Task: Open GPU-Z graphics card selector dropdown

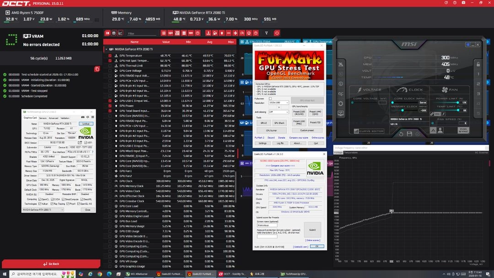Action: tap(43, 210)
